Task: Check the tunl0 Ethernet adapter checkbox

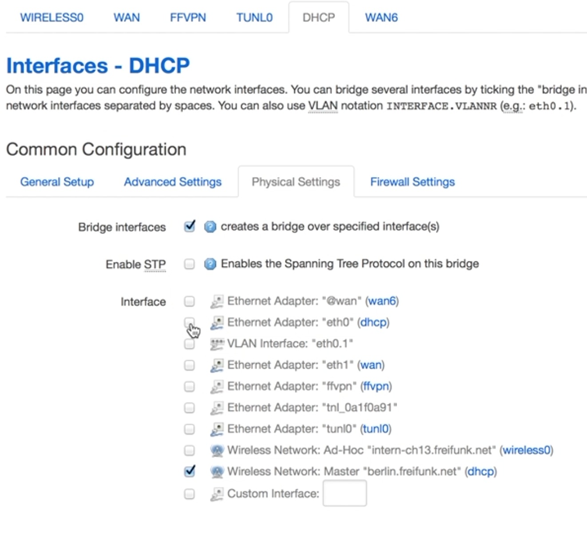Action: 190,429
